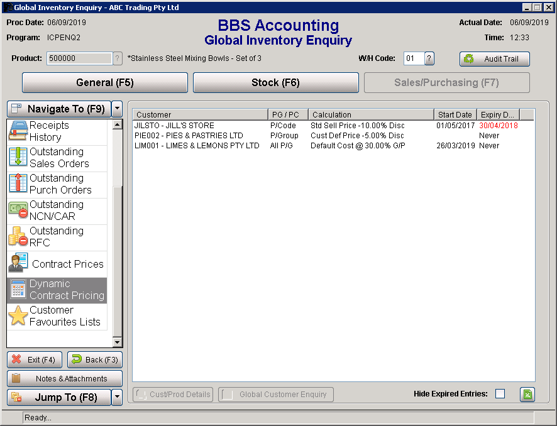Viewport: 557px width, 426px height.
Task: Click the Customer Favourites Lists star icon
Action: pos(18,316)
